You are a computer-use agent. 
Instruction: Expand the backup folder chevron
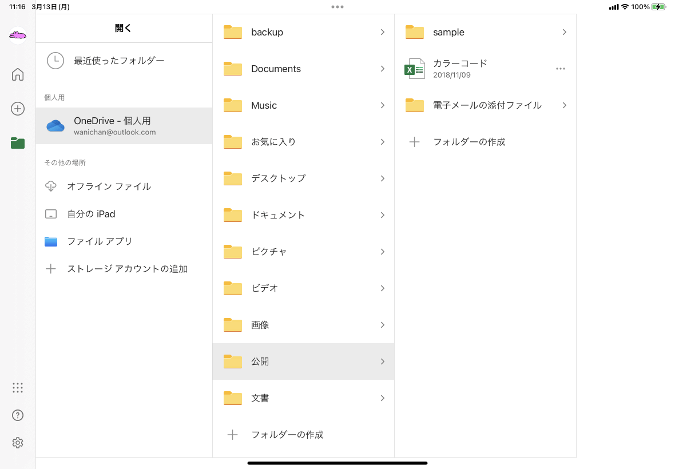pyautogui.click(x=382, y=32)
